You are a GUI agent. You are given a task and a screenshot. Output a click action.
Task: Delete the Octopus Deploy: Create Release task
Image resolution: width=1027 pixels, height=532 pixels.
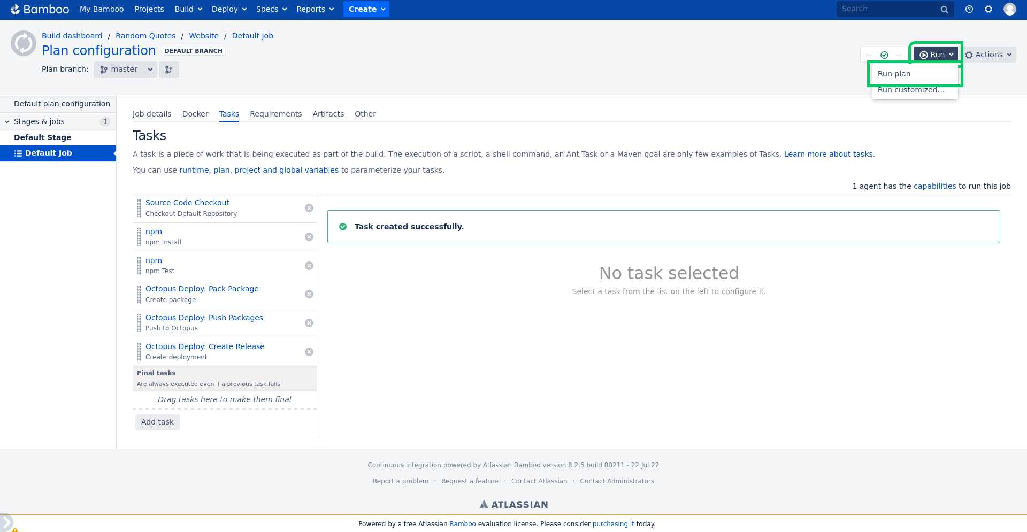[309, 352]
